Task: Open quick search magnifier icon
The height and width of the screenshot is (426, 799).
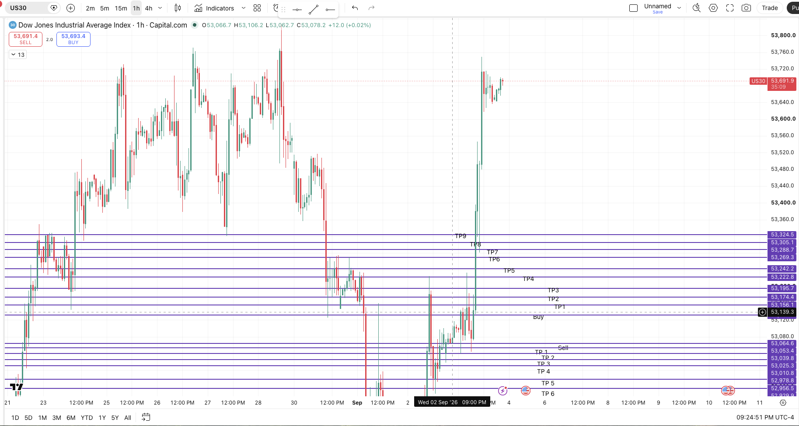Action: click(697, 8)
